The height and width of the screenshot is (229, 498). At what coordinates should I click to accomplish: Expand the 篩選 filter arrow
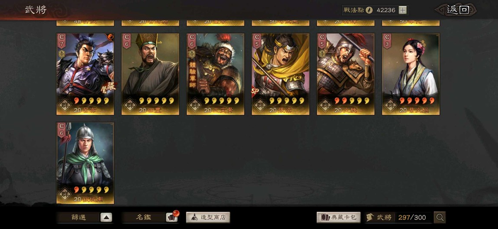click(106, 217)
